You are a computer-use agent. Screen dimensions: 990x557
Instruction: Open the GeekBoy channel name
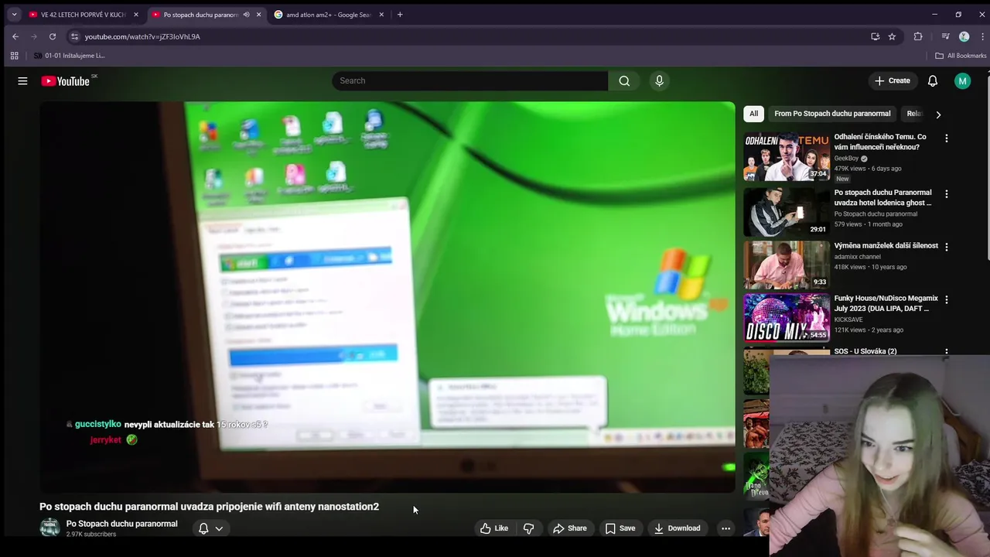(x=846, y=158)
